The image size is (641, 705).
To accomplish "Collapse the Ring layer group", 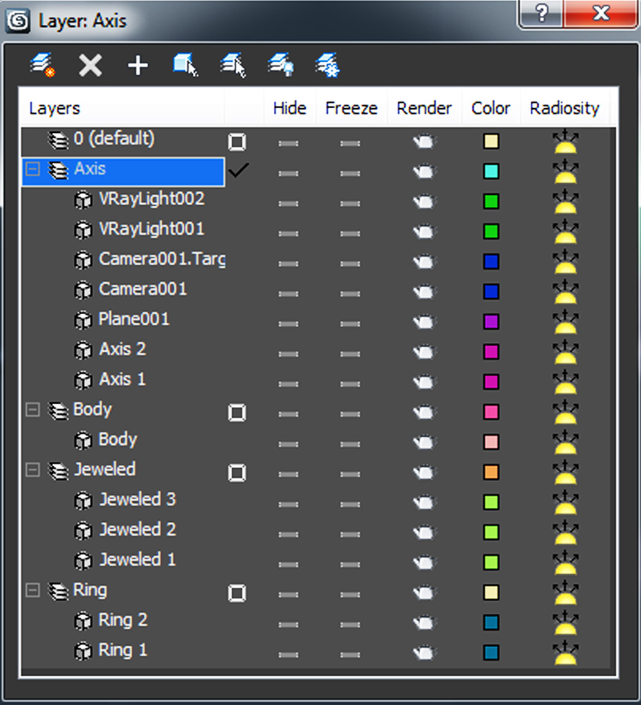I will click(32, 591).
